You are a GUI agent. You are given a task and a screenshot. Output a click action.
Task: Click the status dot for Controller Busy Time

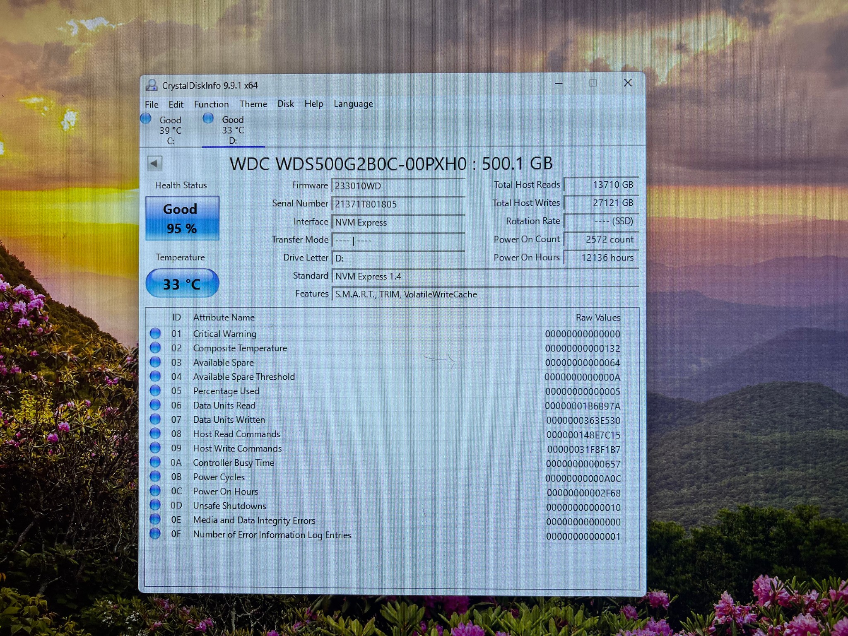click(155, 462)
